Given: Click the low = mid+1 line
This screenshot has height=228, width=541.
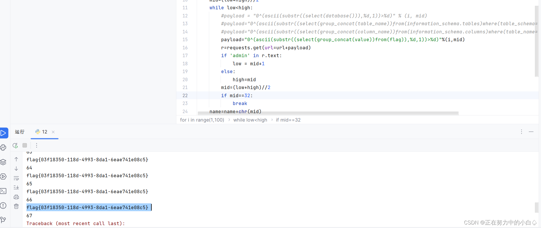Looking at the screenshot, I should 248,64.
